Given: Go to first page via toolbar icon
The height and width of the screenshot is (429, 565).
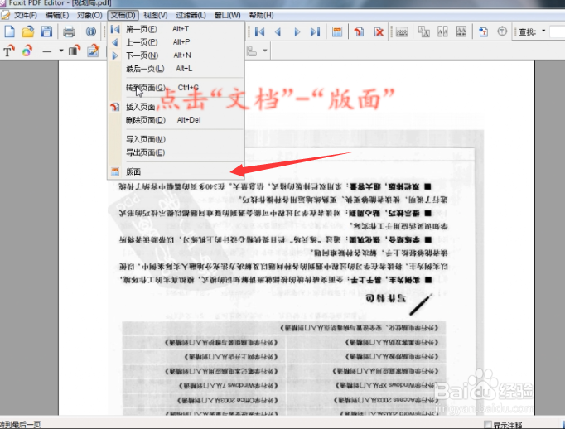Looking at the screenshot, I should point(259,32).
